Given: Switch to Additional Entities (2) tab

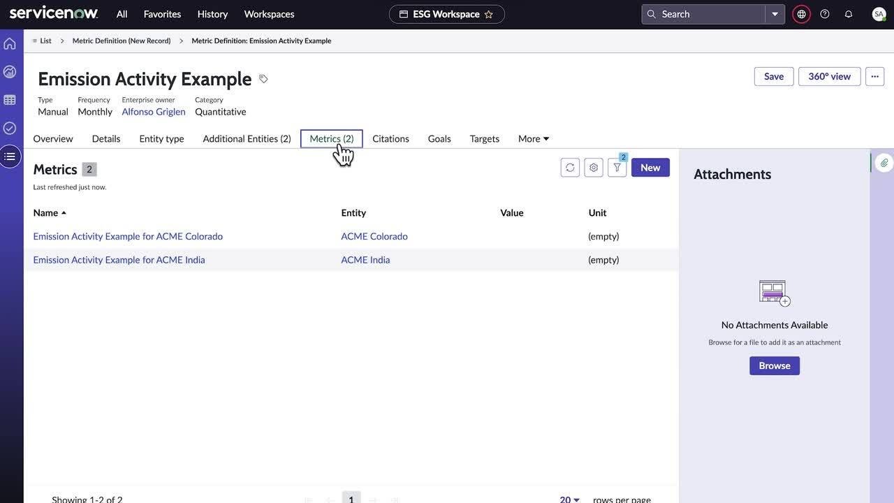Looking at the screenshot, I should click(247, 138).
